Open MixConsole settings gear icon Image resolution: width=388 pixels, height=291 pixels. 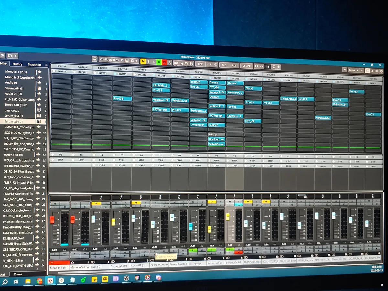381,71
